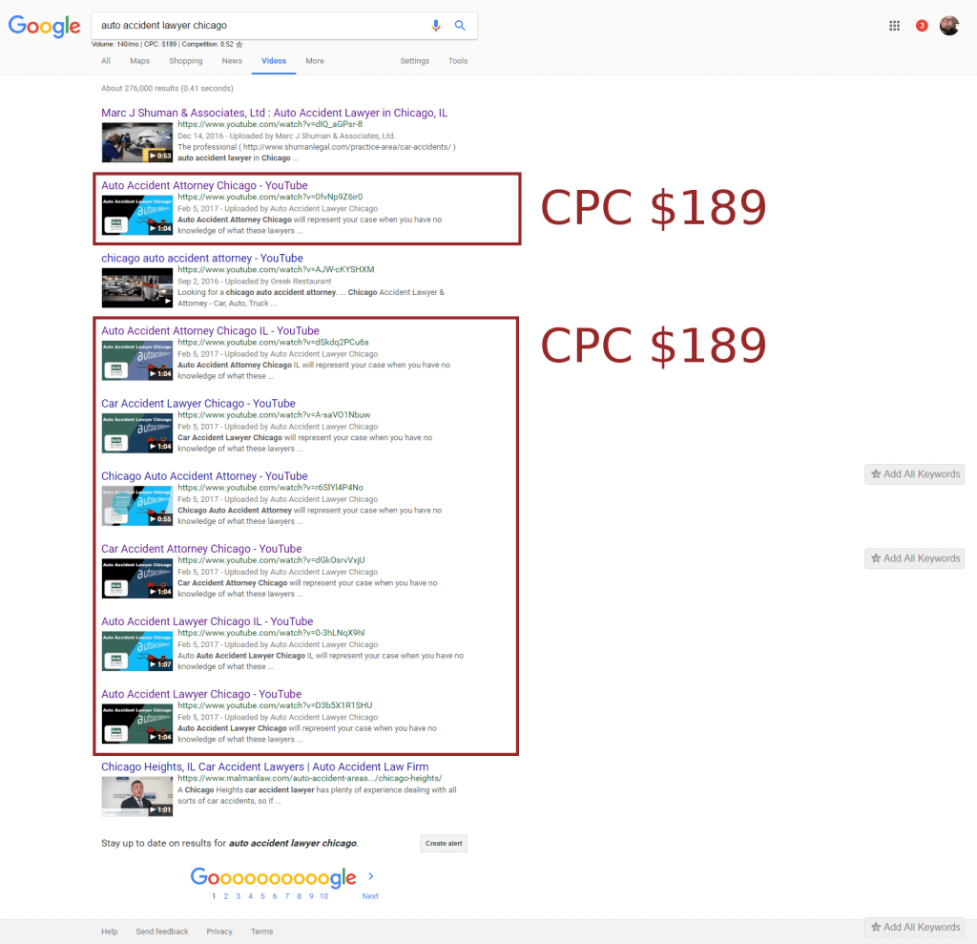Switch to the News tab

pos(232,61)
